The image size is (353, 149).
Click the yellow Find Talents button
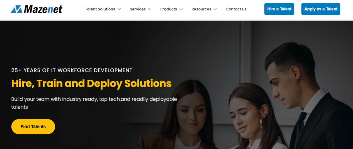(33, 127)
